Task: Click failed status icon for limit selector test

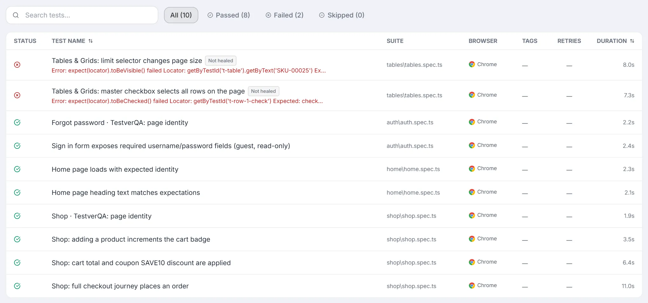Action: click(17, 65)
